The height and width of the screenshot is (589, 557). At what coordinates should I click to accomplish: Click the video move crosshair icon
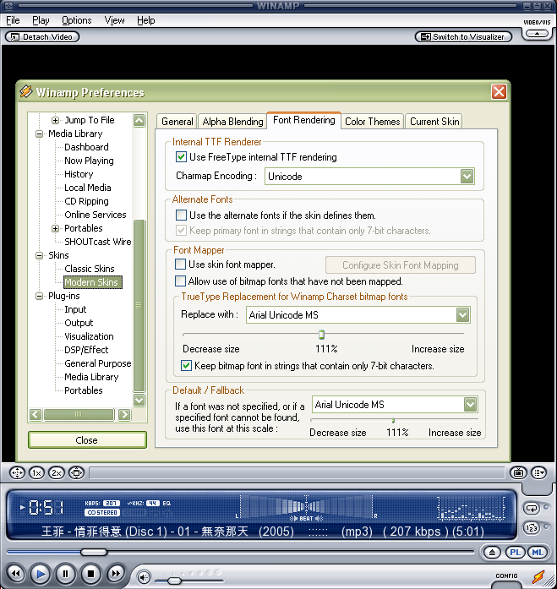click(x=17, y=473)
